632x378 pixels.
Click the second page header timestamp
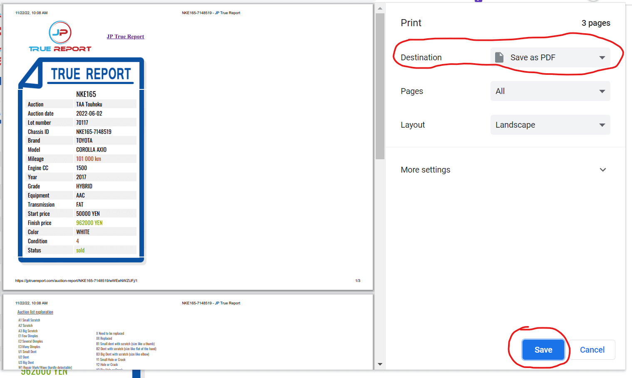(x=31, y=303)
